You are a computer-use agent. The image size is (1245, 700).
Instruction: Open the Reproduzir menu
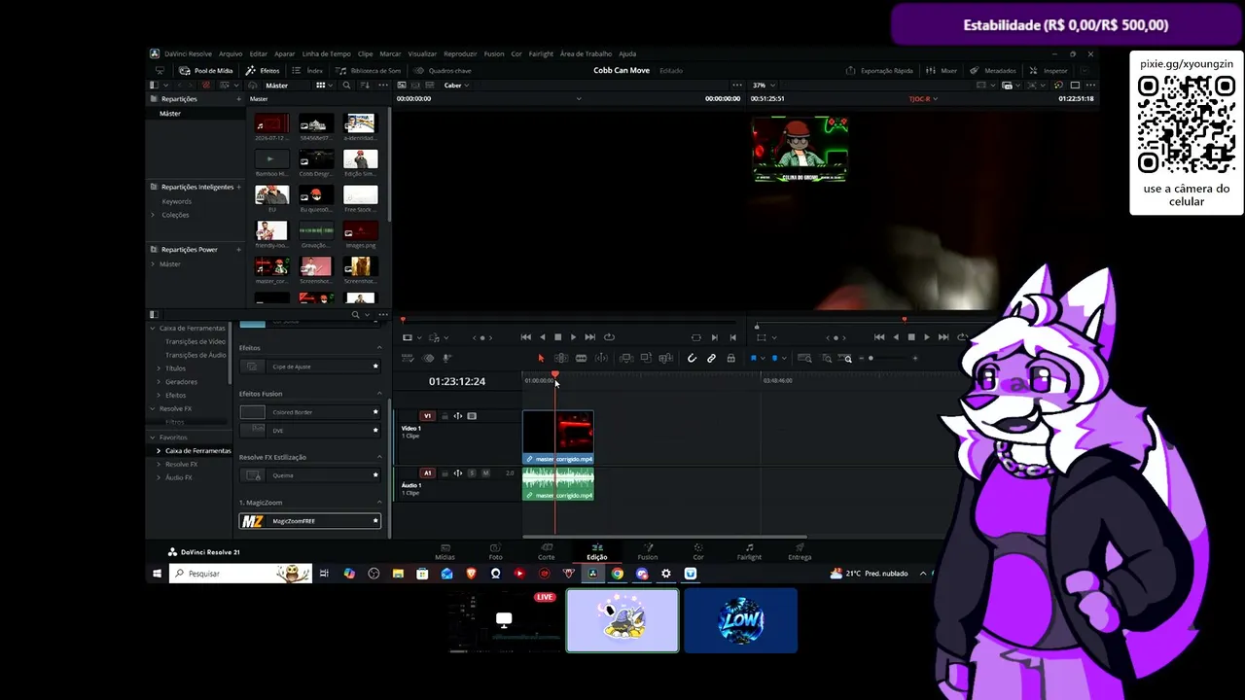pos(460,54)
